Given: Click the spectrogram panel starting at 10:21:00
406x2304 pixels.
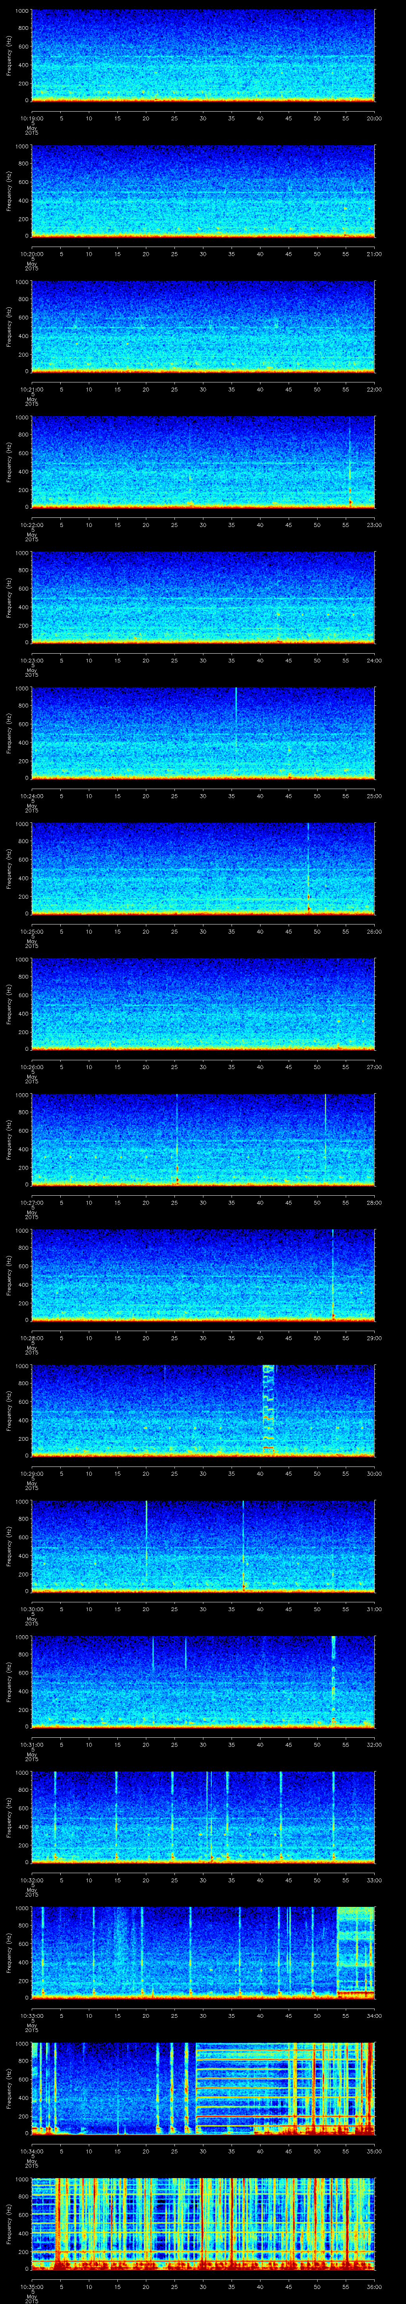Looking at the screenshot, I should pos(203,326).
